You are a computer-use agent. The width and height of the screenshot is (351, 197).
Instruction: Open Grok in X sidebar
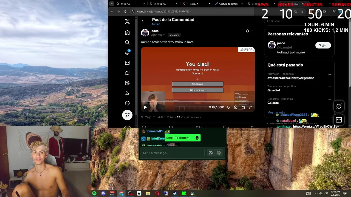(x=127, y=73)
